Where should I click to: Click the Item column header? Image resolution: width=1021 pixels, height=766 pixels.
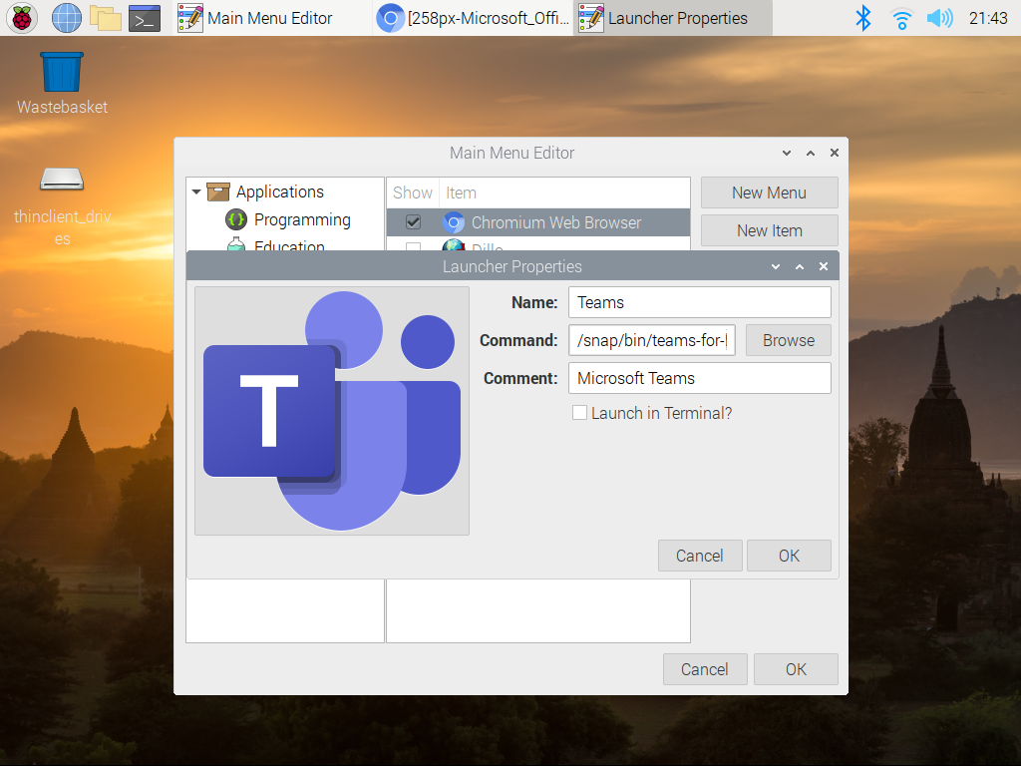564,192
